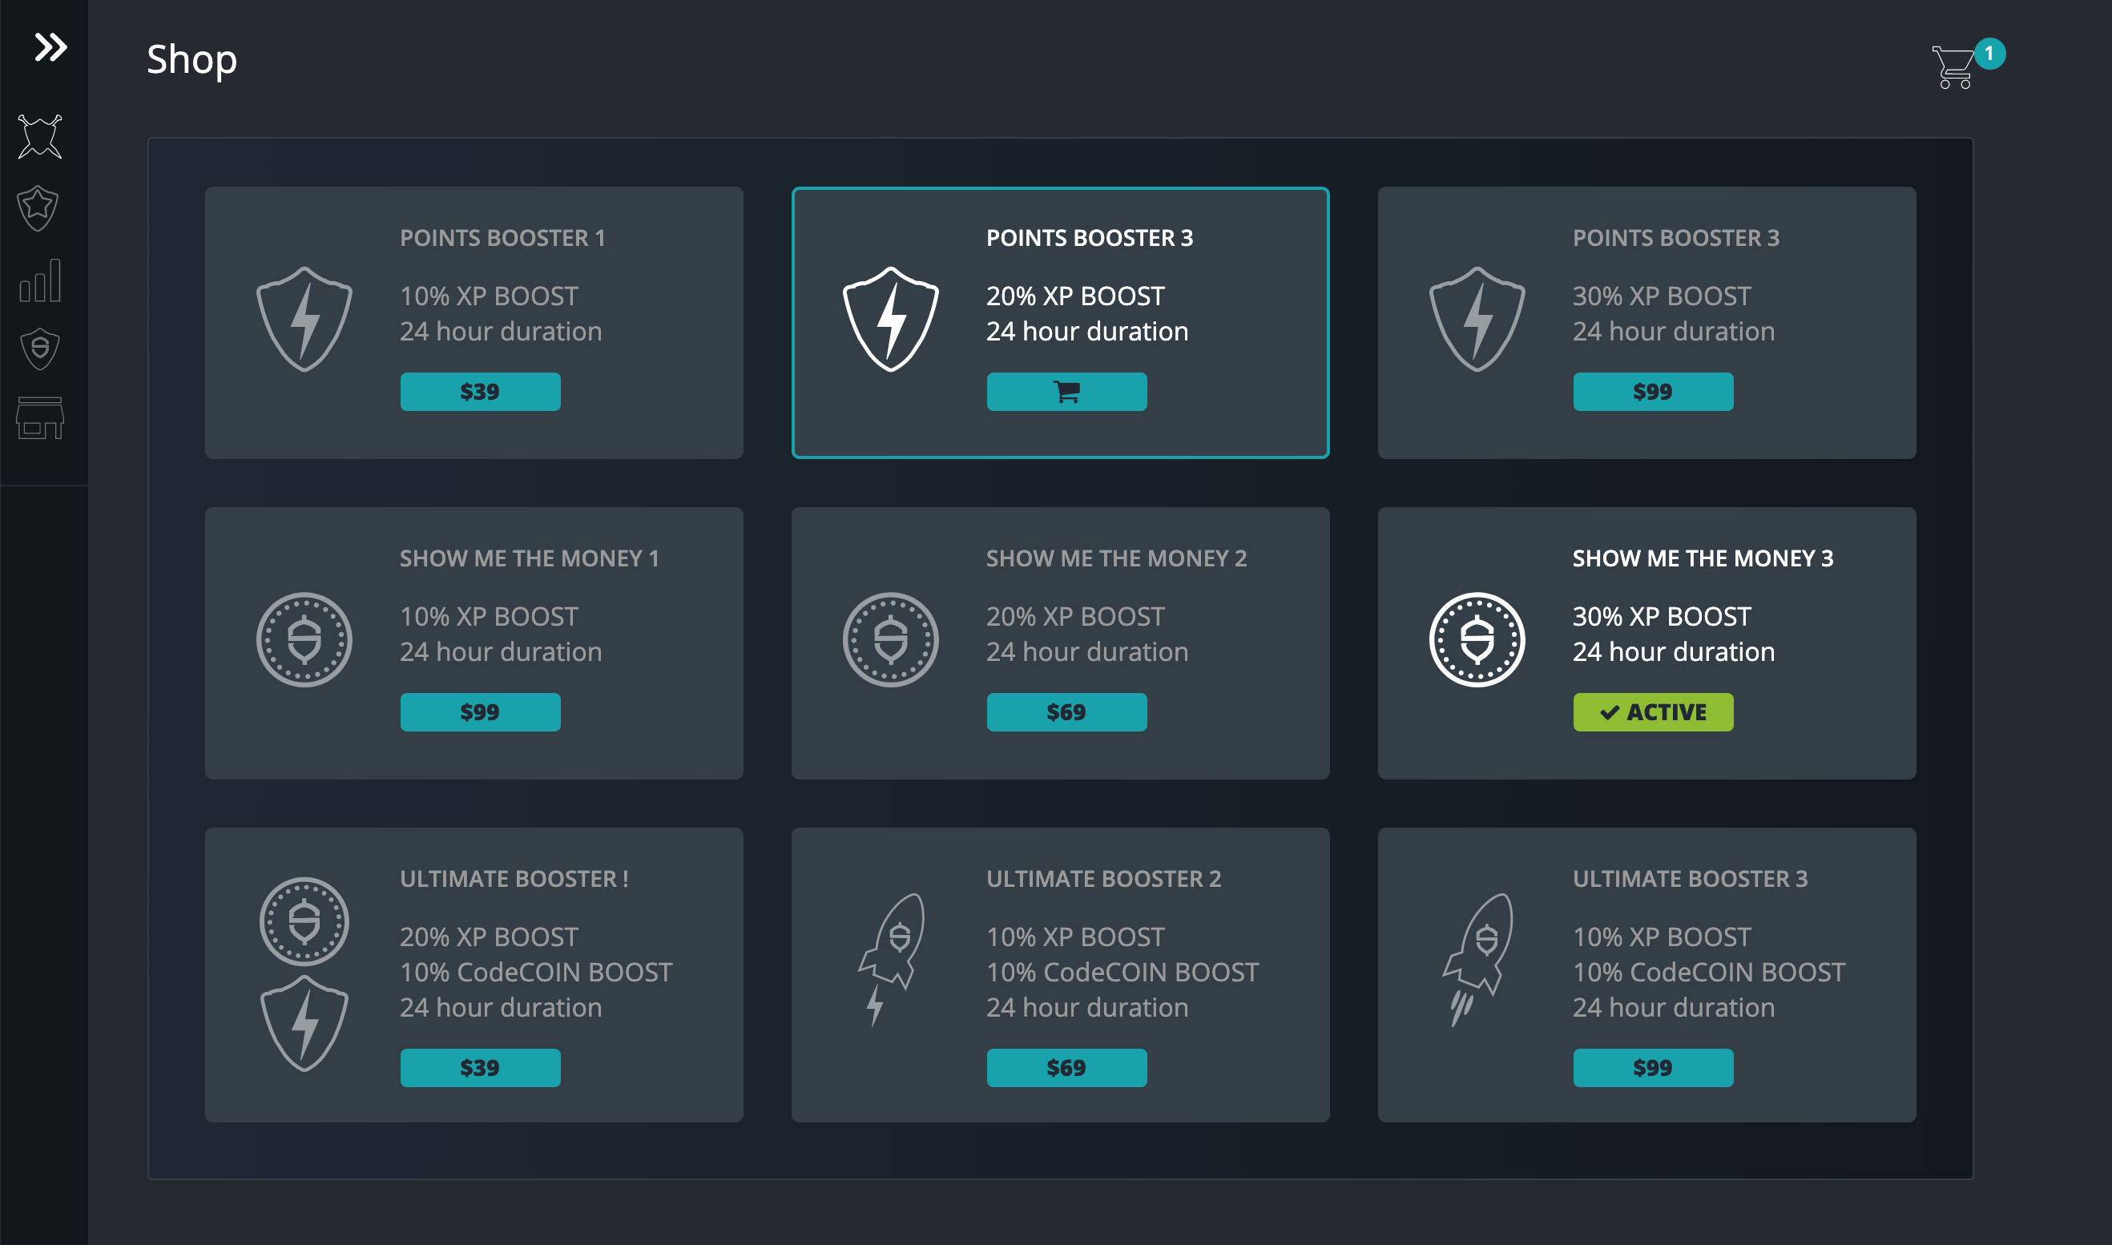Click lightning shield icon of Points Booster 1

304,319
